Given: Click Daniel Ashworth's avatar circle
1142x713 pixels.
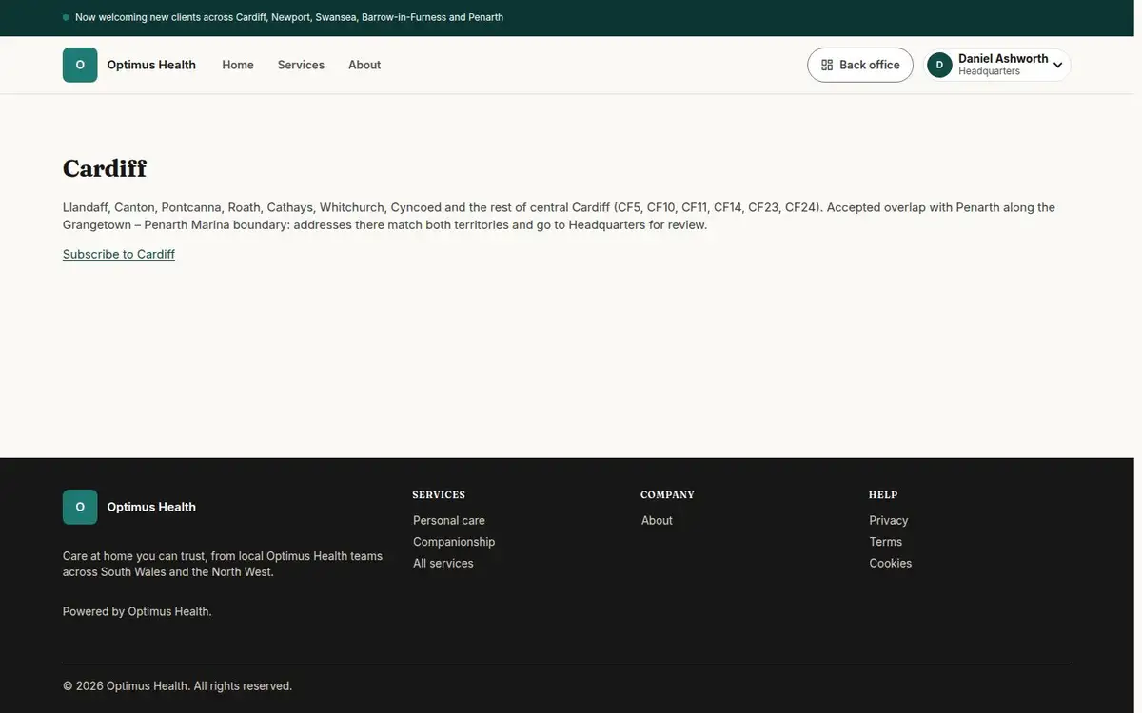Looking at the screenshot, I should 939,65.
